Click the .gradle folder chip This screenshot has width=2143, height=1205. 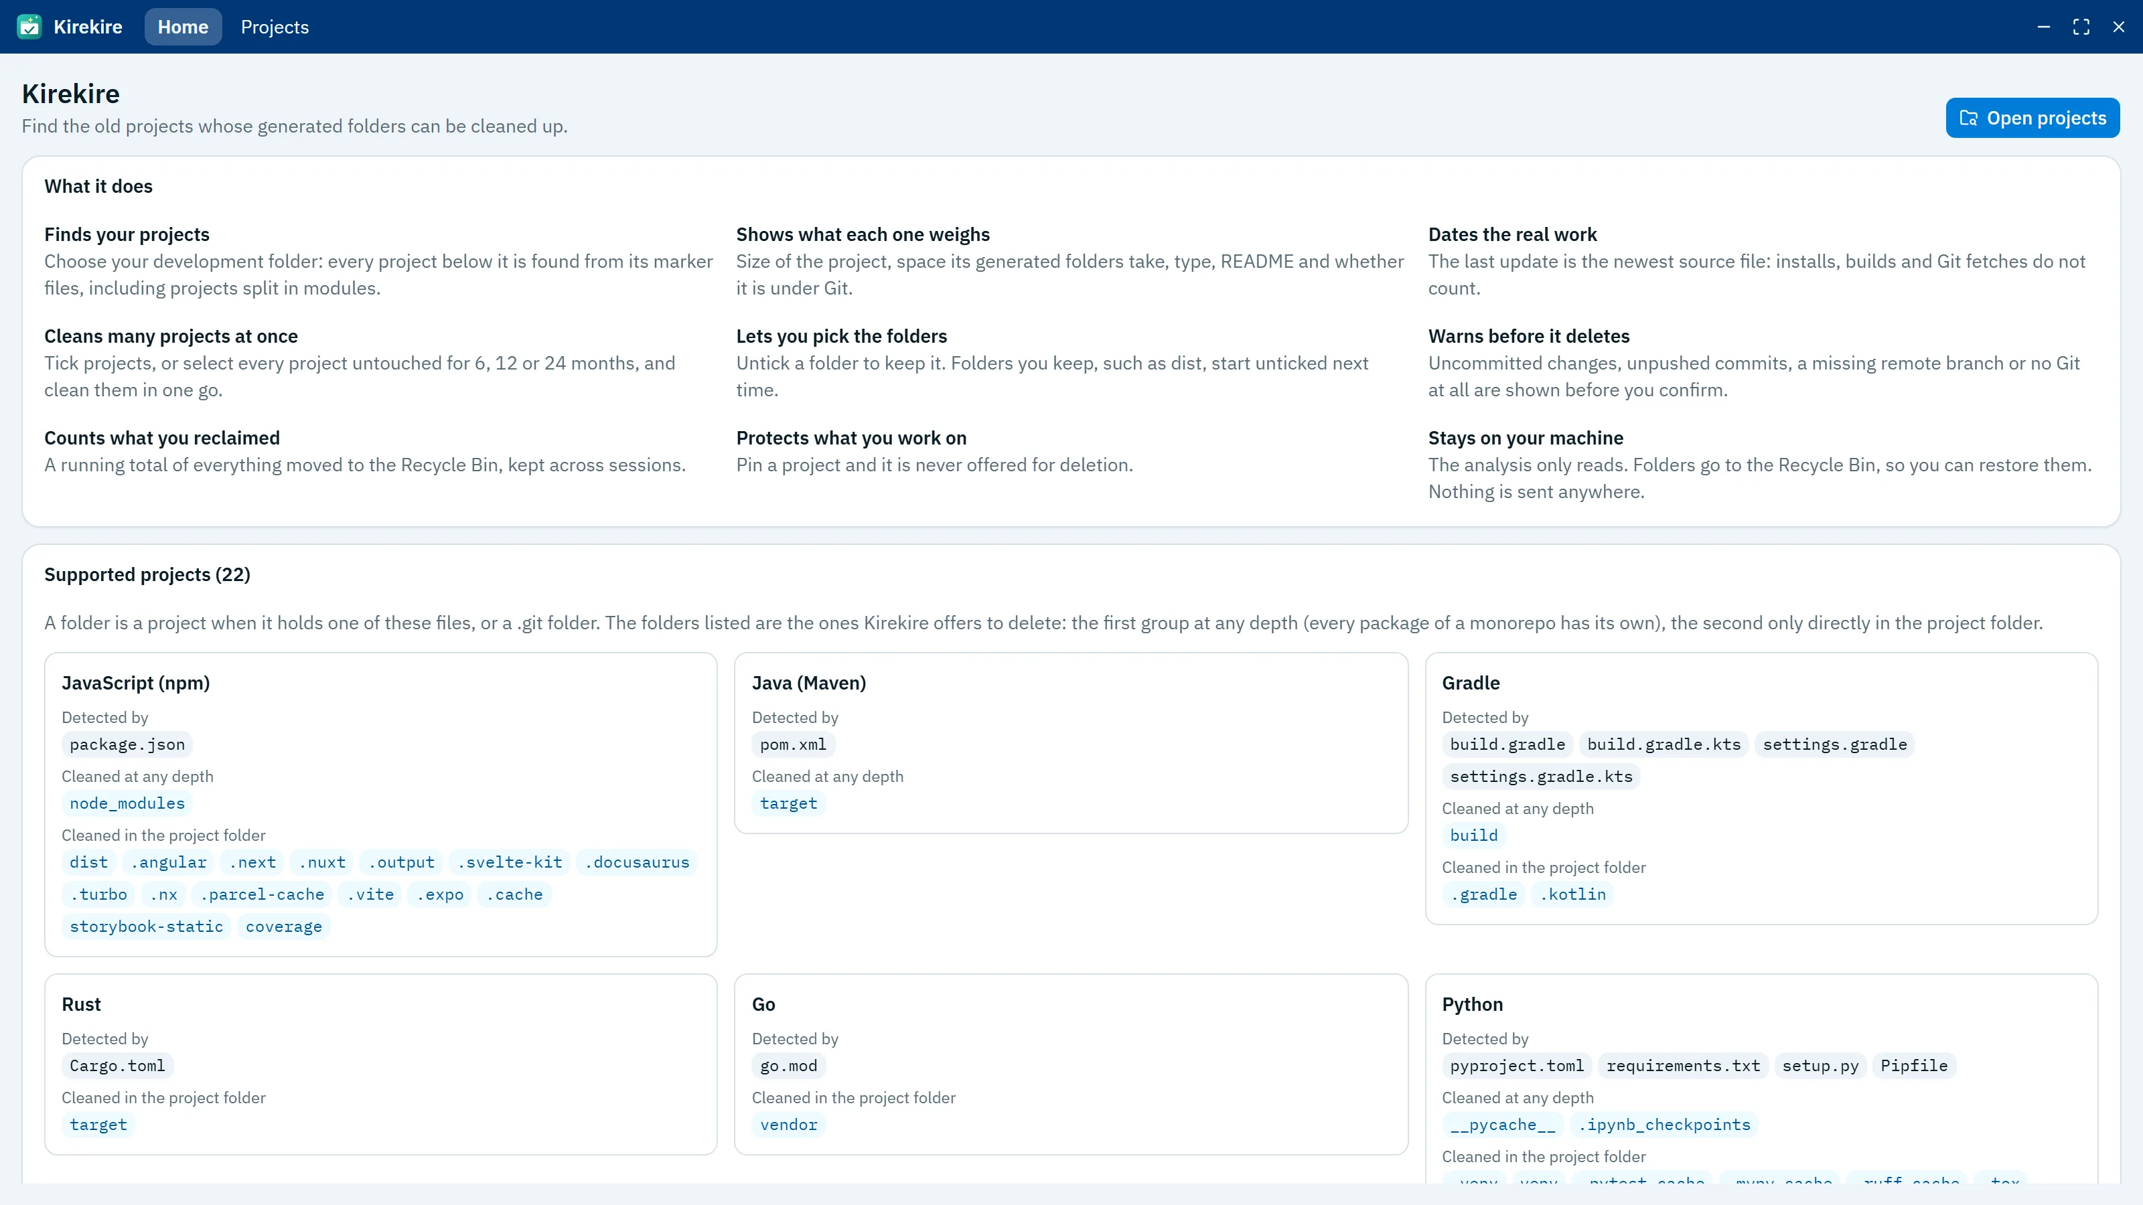[x=1483, y=895]
